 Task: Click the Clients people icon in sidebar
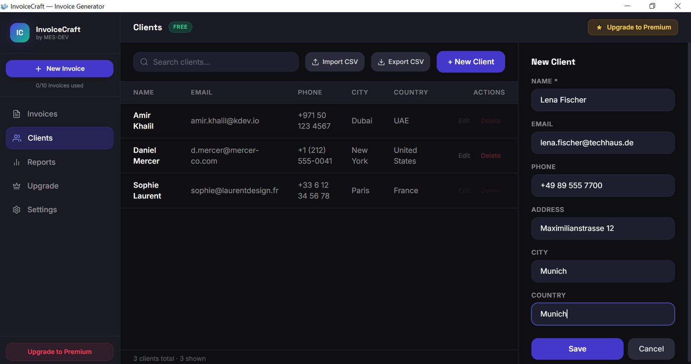click(x=17, y=138)
